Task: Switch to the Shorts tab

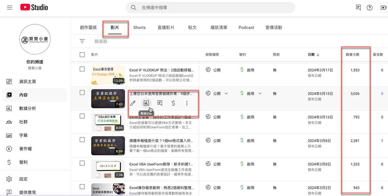Action: 139,27
